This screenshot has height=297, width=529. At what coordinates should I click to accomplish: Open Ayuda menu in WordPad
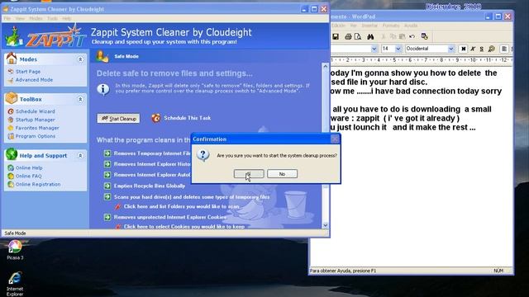click(411, 26)
